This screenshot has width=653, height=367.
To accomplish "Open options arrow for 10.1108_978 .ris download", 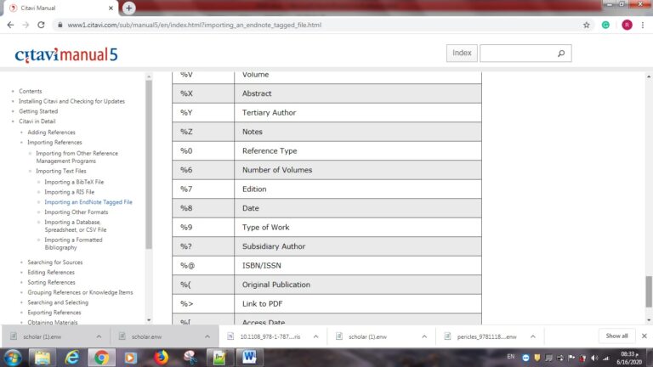I will point(315,336).
